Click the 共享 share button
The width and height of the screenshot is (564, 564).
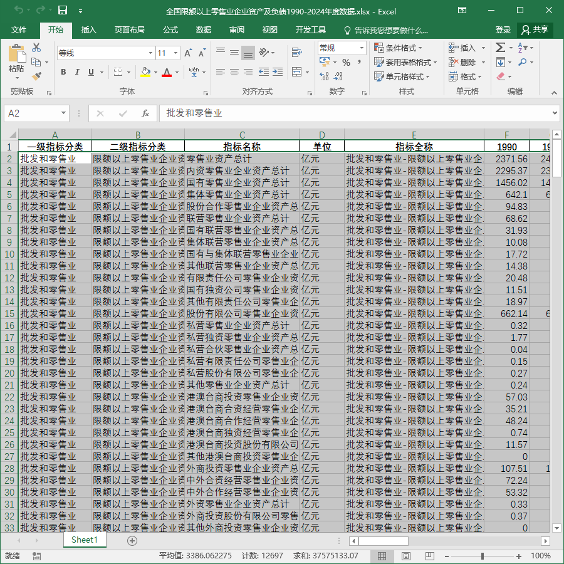point(535,30)
